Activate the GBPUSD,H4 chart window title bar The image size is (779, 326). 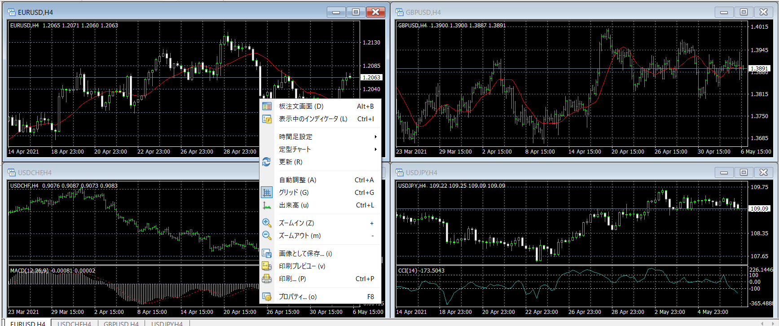(539, 12)
